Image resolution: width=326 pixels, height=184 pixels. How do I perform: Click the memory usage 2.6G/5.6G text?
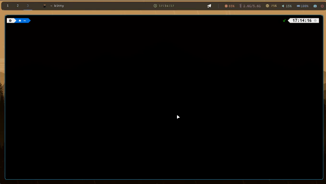click(252, 6)
